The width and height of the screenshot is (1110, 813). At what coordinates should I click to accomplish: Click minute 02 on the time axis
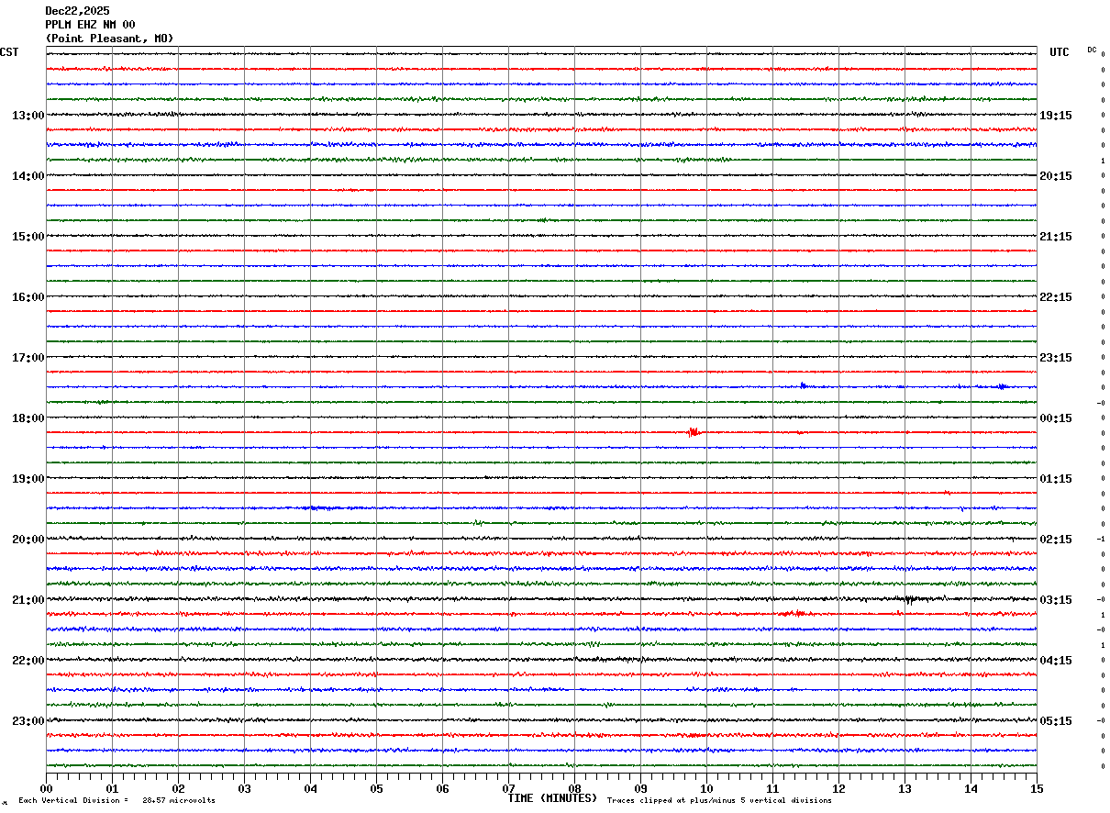[x=178, y=788]
